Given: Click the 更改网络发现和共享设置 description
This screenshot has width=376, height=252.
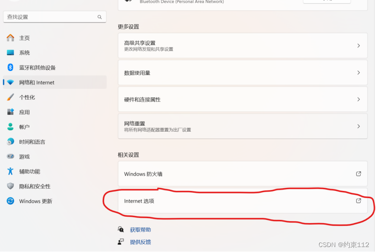Looking at the screenshot, I should [x=149, y=49].
